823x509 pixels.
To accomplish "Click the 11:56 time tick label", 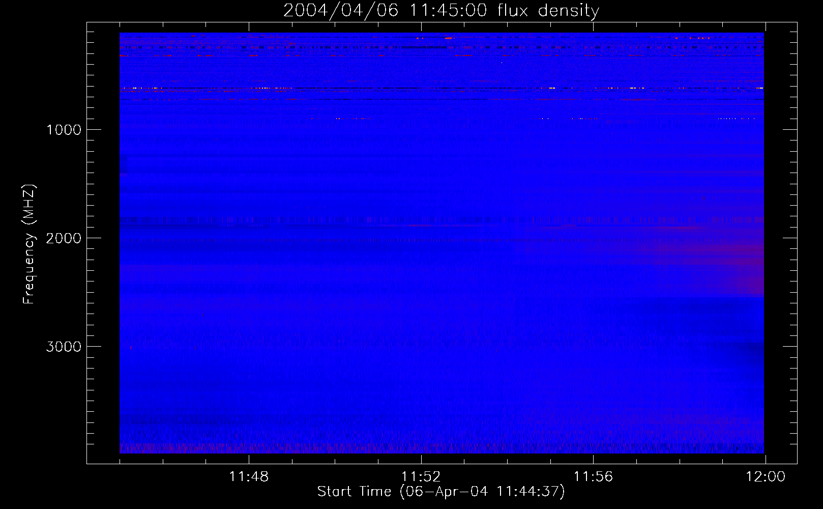I will tap(593, 477).
